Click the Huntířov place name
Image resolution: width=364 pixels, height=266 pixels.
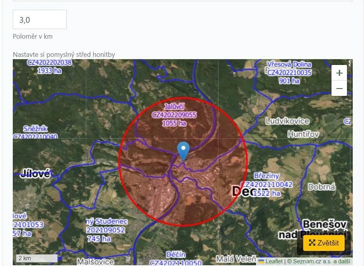[x=303, y=134]
